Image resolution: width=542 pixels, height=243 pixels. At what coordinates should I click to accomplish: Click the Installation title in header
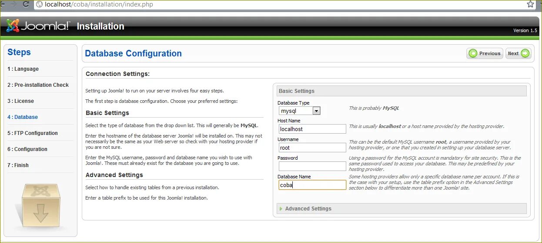pyautogui.click(x=100, y=26)
